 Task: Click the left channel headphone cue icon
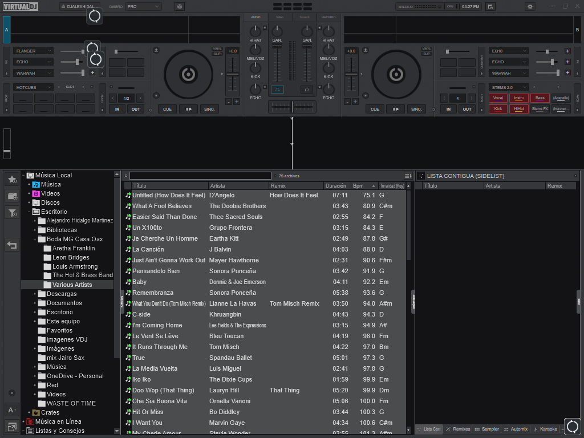tap(277, 90)
